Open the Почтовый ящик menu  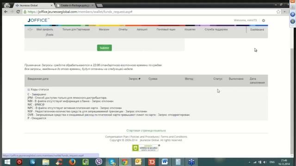coord(166,30)
